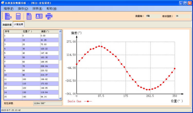Click the 偏差(″) column header
This screenshot has width=193, height=113.
(x=49, y=31)
